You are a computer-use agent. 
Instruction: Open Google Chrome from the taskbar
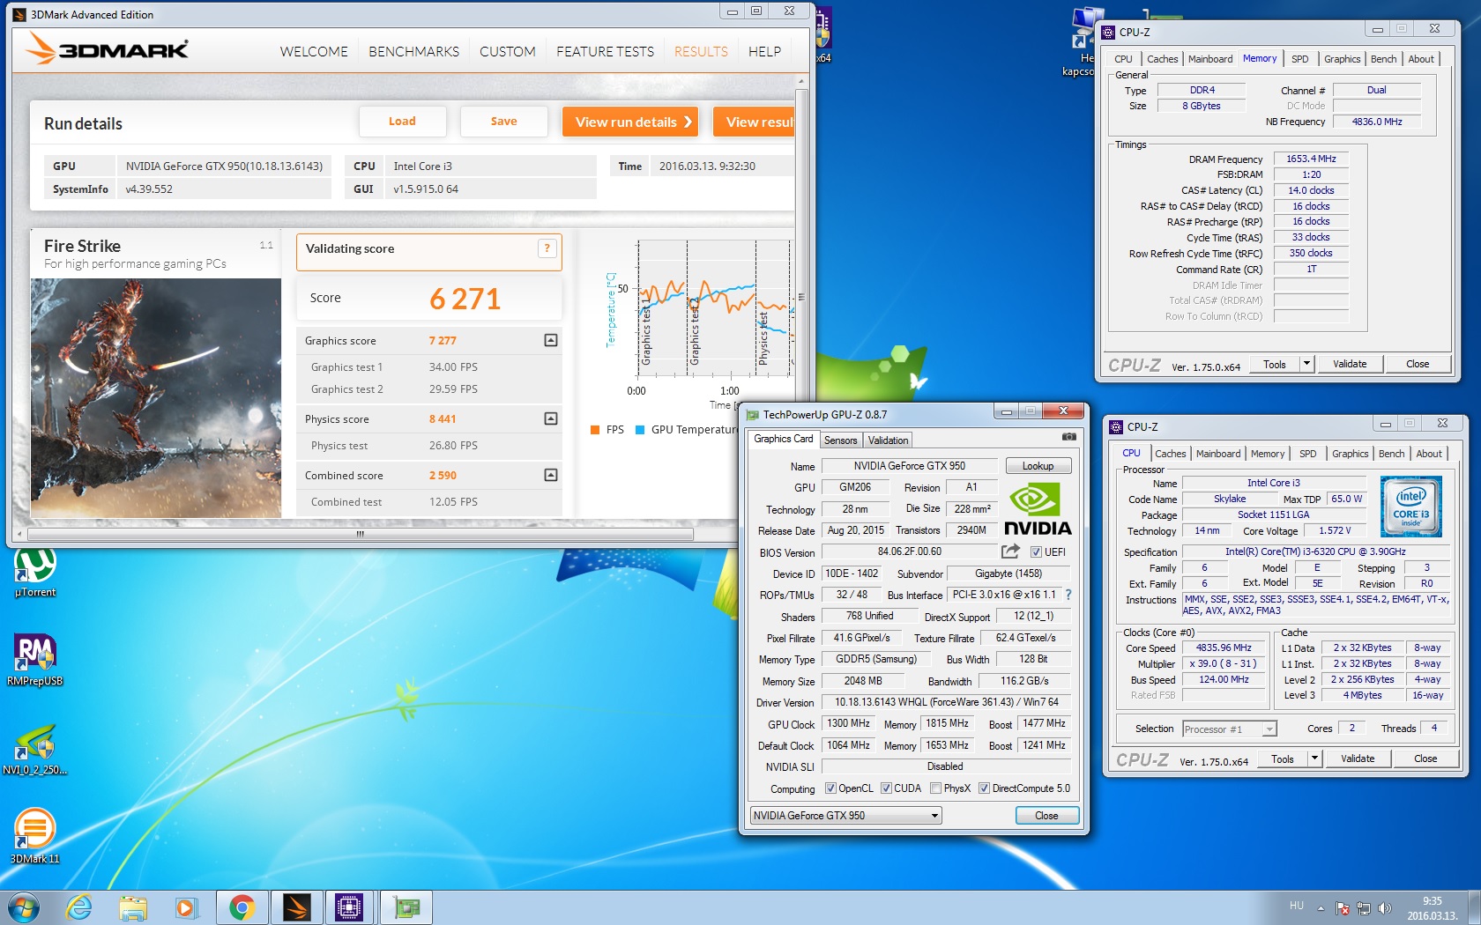(242, 907)
